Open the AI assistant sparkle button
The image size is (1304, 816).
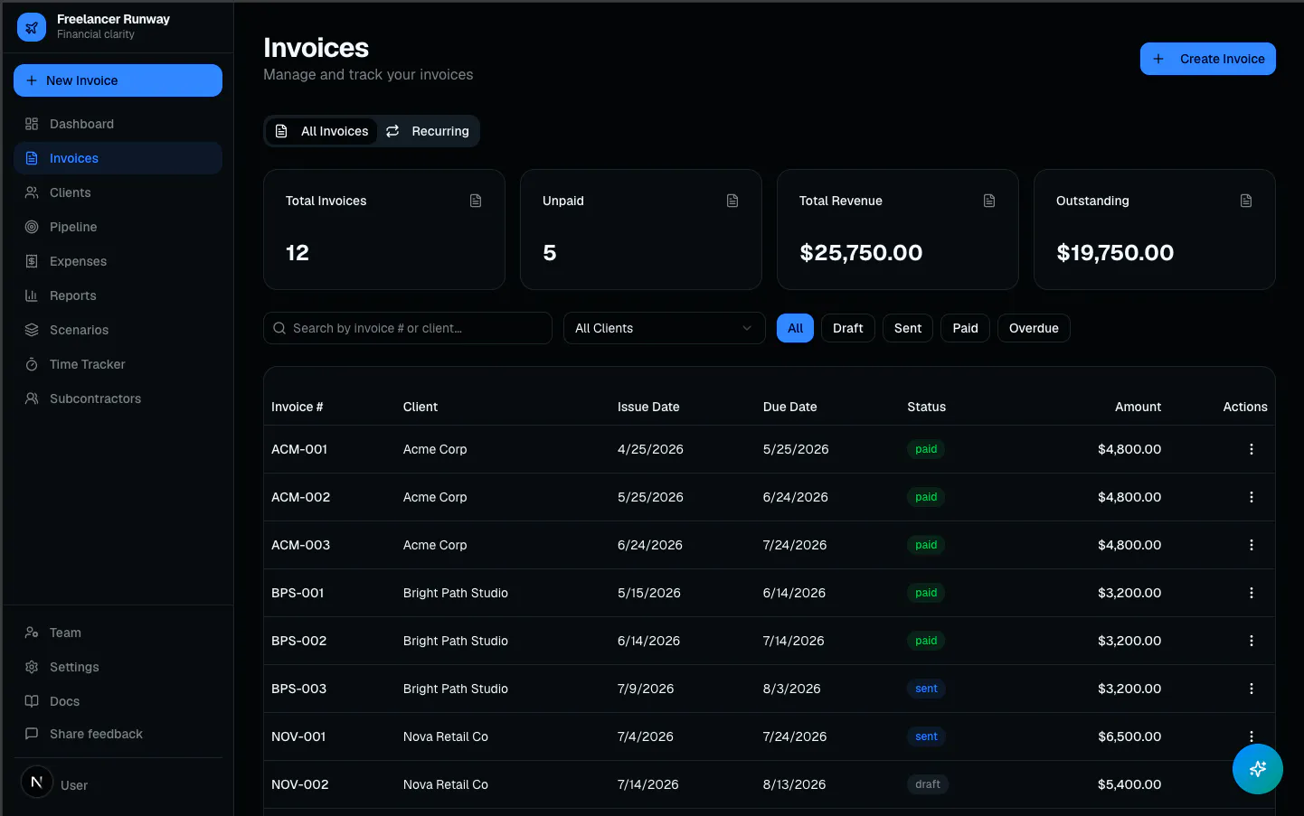pyautogui.click(x=1257, y=769)
